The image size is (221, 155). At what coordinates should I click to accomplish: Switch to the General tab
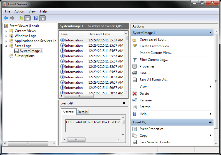point(69,111)
